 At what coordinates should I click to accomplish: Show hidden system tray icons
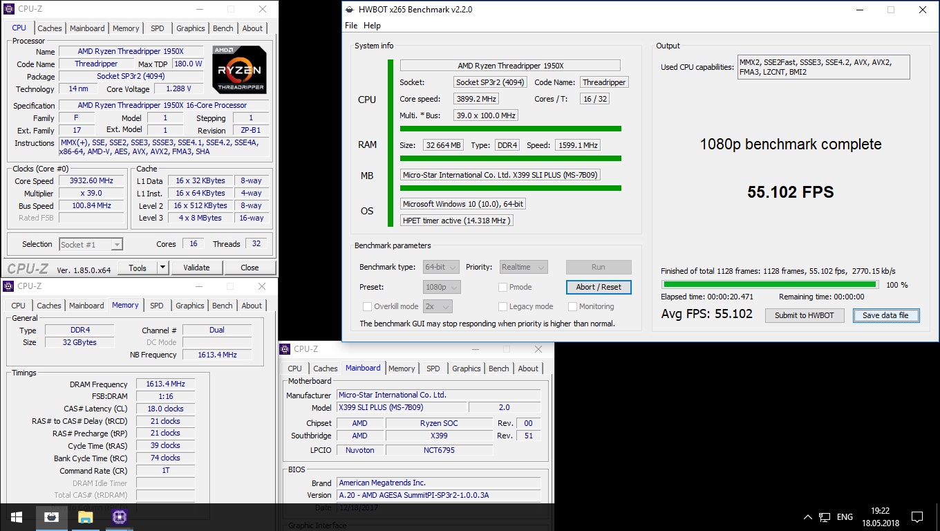pyautogui.click(x=807, y=517)
